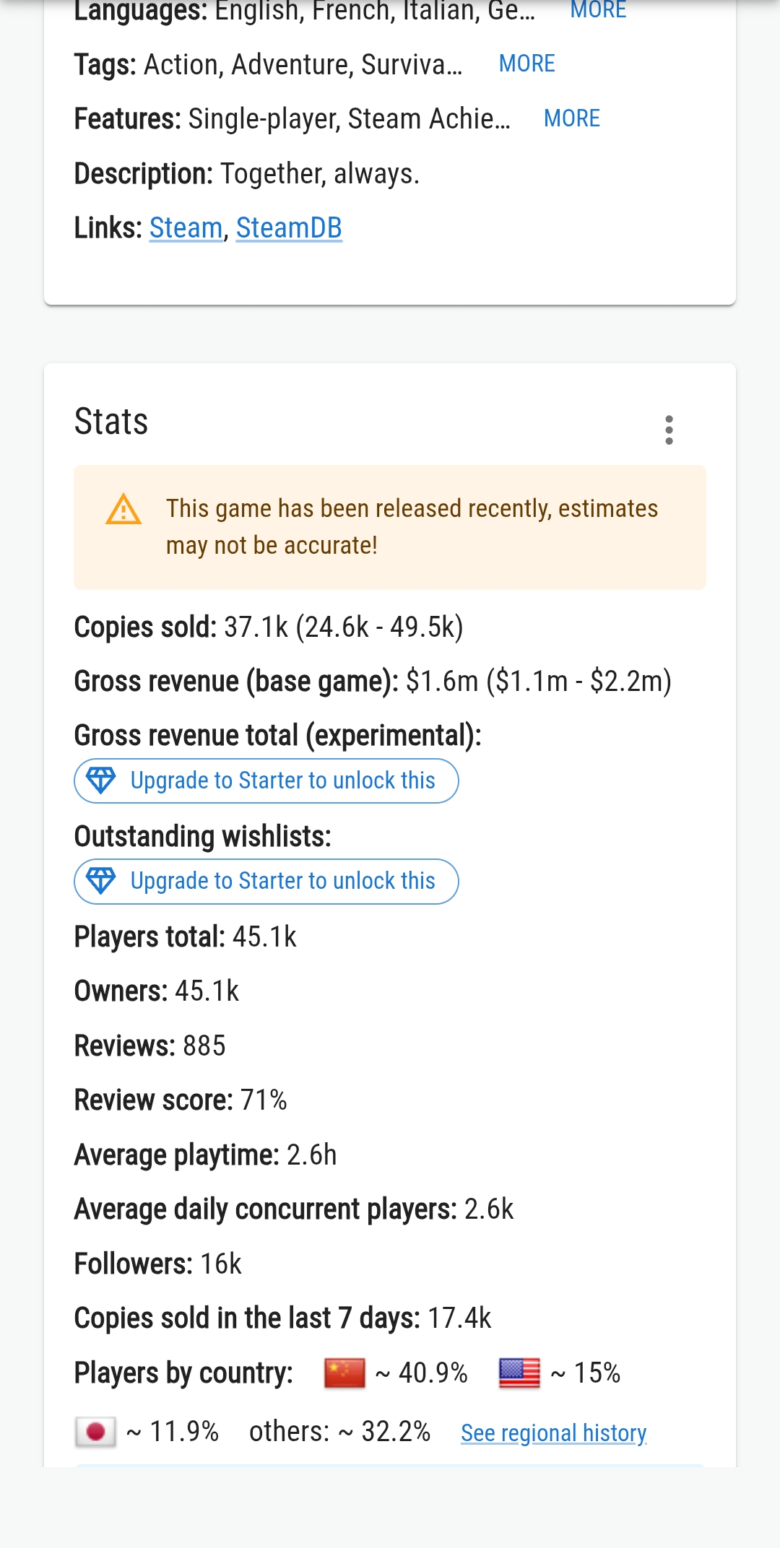Expand Features list with MORE

coord(572,118)
